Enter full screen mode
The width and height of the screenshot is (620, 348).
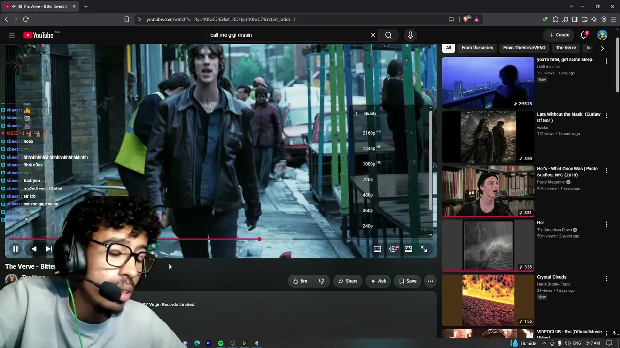[424, 249]
